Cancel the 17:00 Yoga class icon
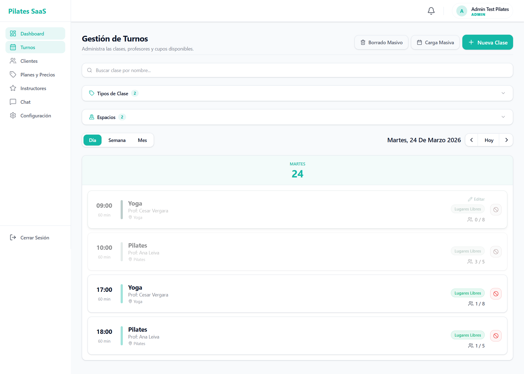Screen dimensions: 524x374 tap(496, 294)
